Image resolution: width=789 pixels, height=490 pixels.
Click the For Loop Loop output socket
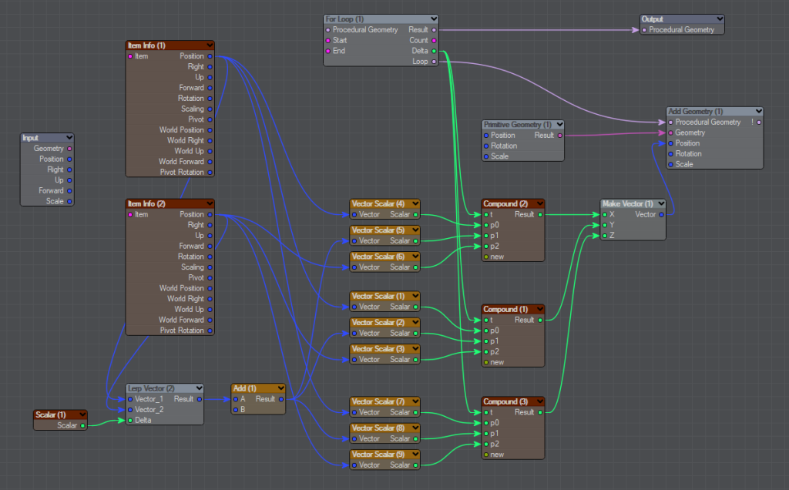pos(434,62)
